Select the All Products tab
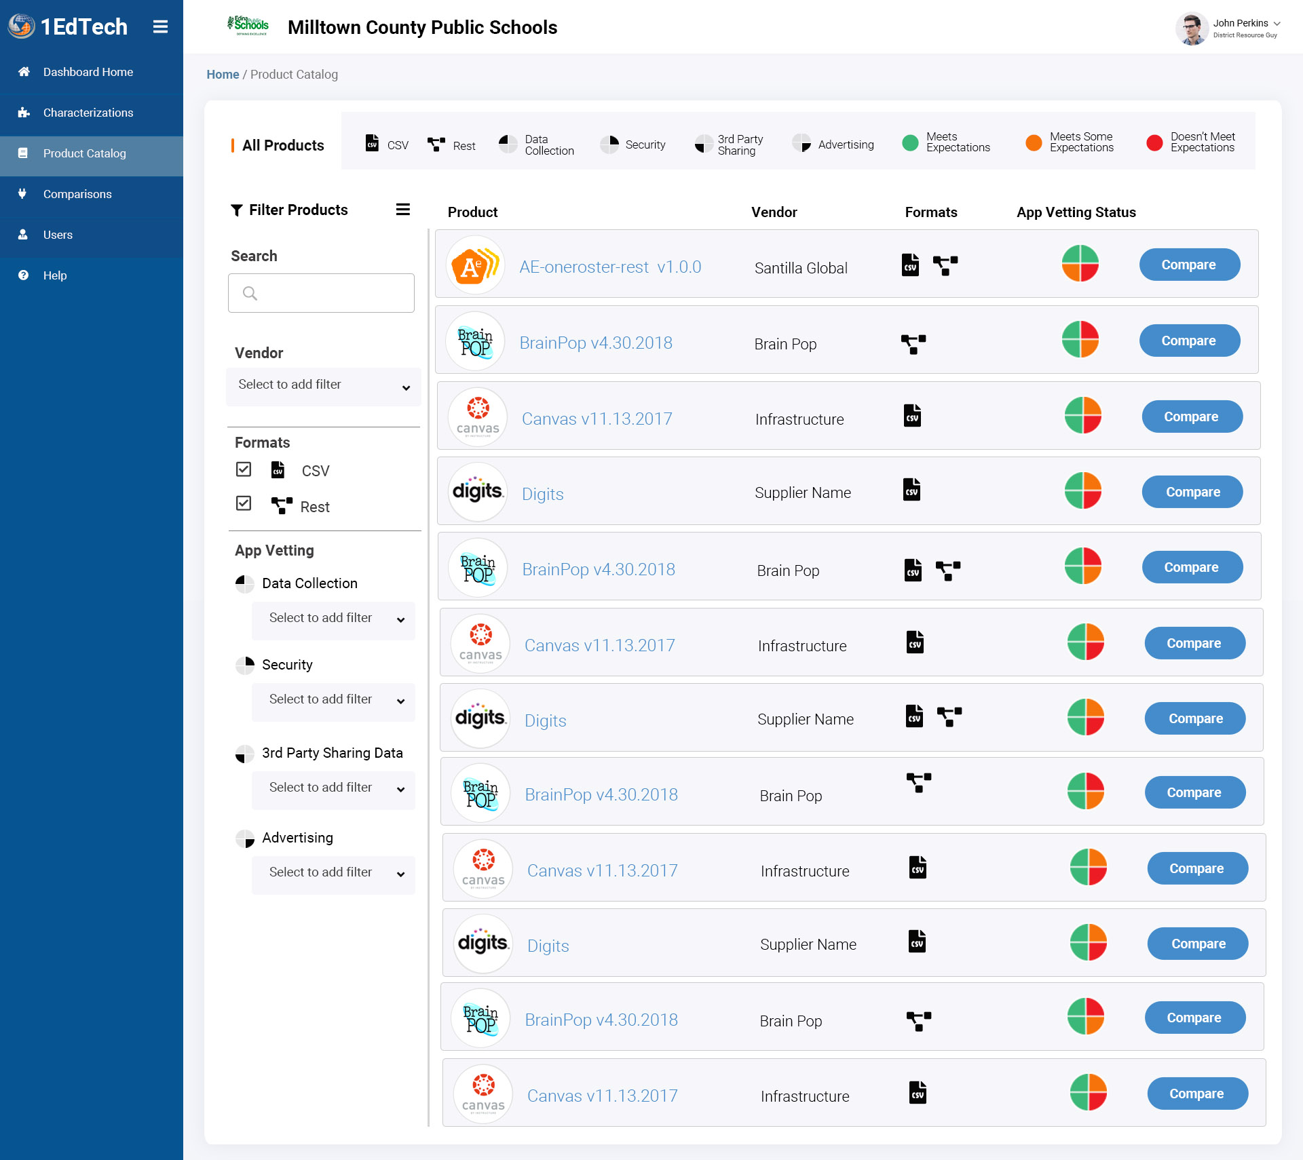 pyautogui.click(x=283, y=145)
